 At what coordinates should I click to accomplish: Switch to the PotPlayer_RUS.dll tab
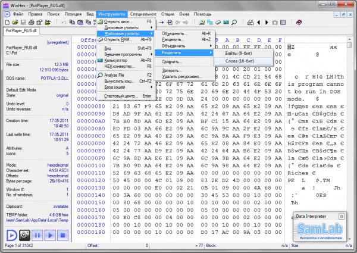point(21,31)
